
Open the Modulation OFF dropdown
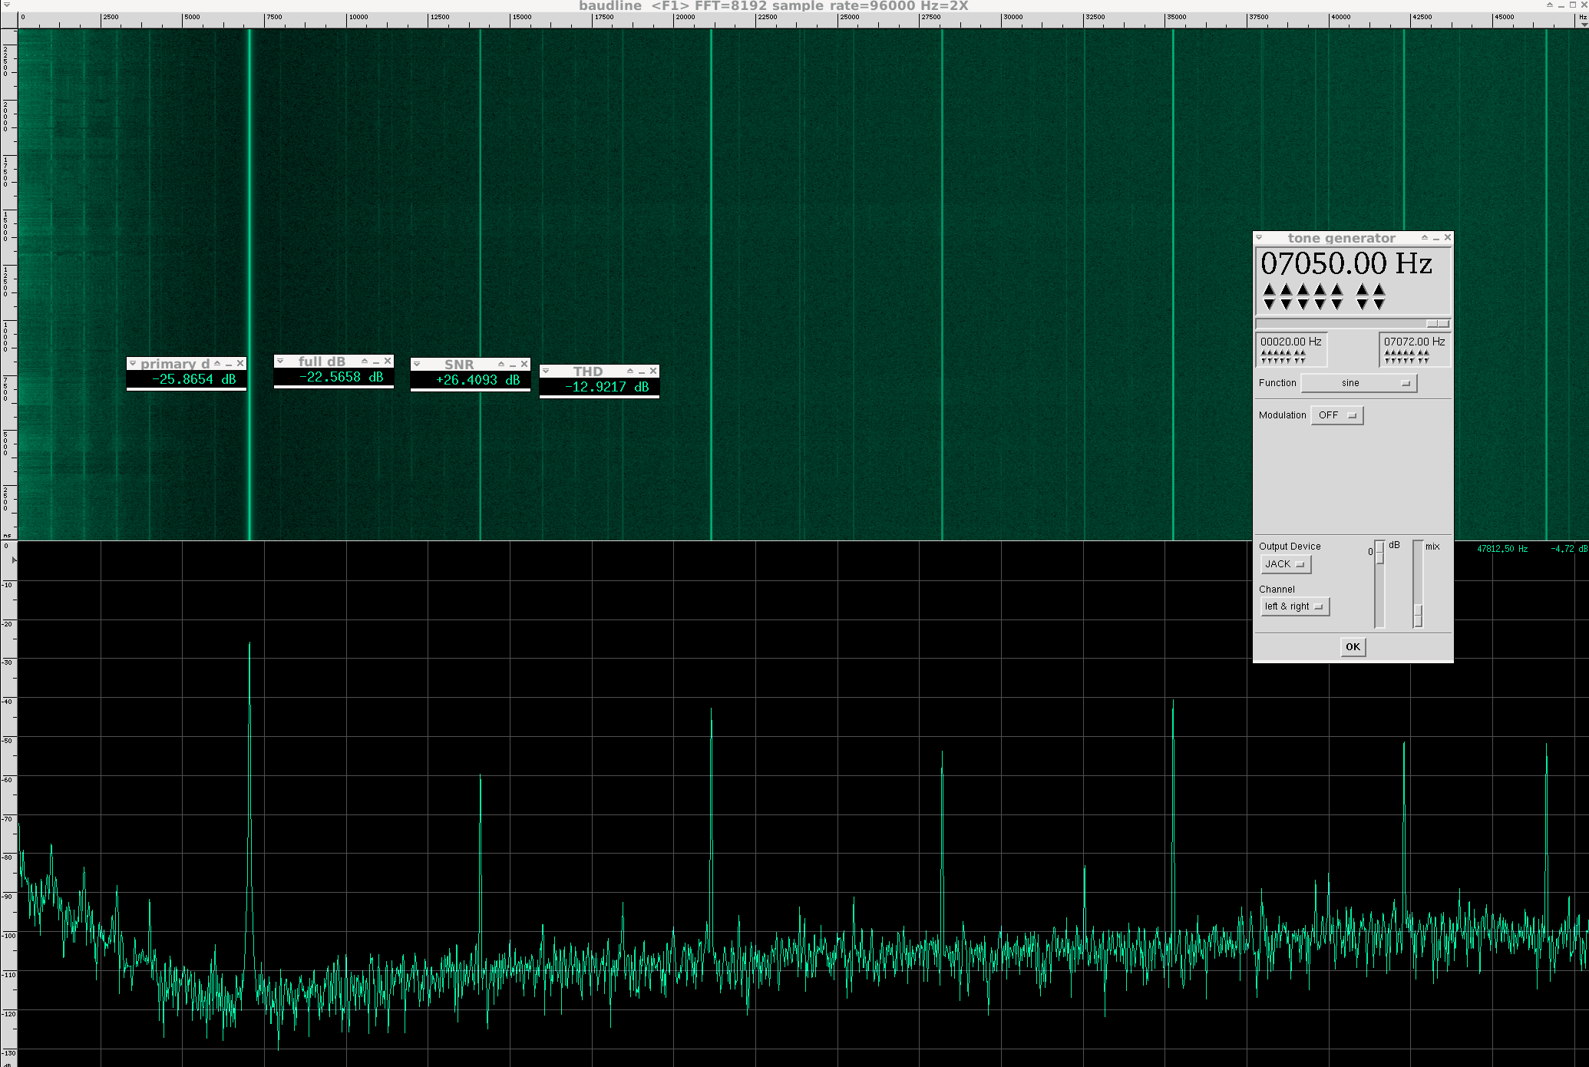click(1336, 415)
